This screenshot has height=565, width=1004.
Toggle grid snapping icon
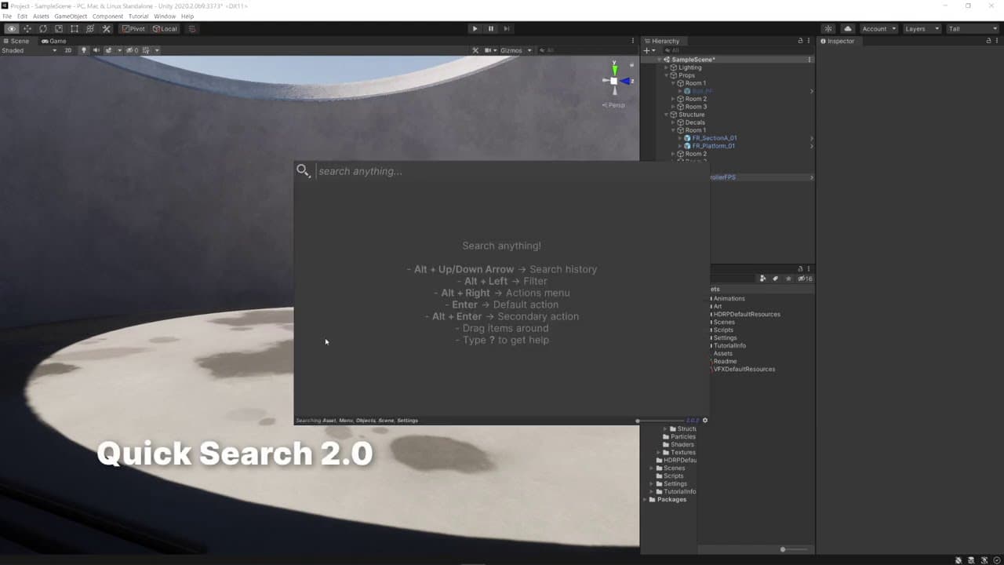192,29
